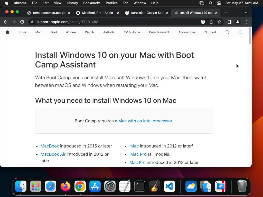The image size is (263, 197).
Task: Click the page vertical scrollbar thumb
Action: 250,36
